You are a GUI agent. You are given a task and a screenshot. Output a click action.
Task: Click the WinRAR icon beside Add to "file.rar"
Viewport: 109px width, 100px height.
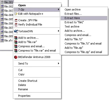(16, 42)
